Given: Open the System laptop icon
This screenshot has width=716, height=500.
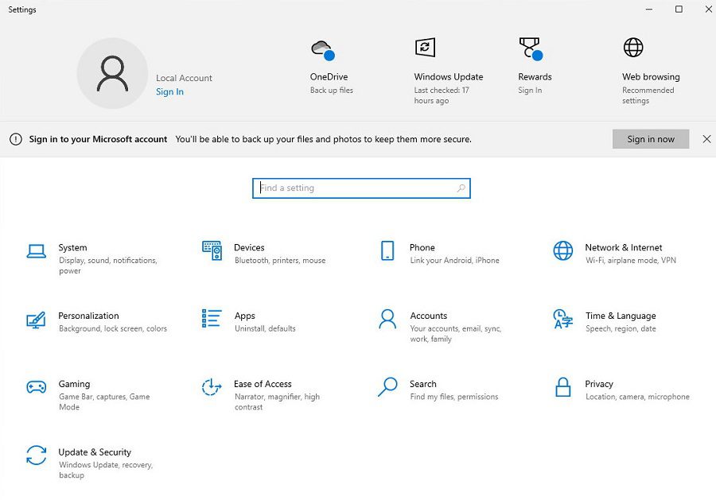Looking at the screenshot, I should [x=36, y=251].
